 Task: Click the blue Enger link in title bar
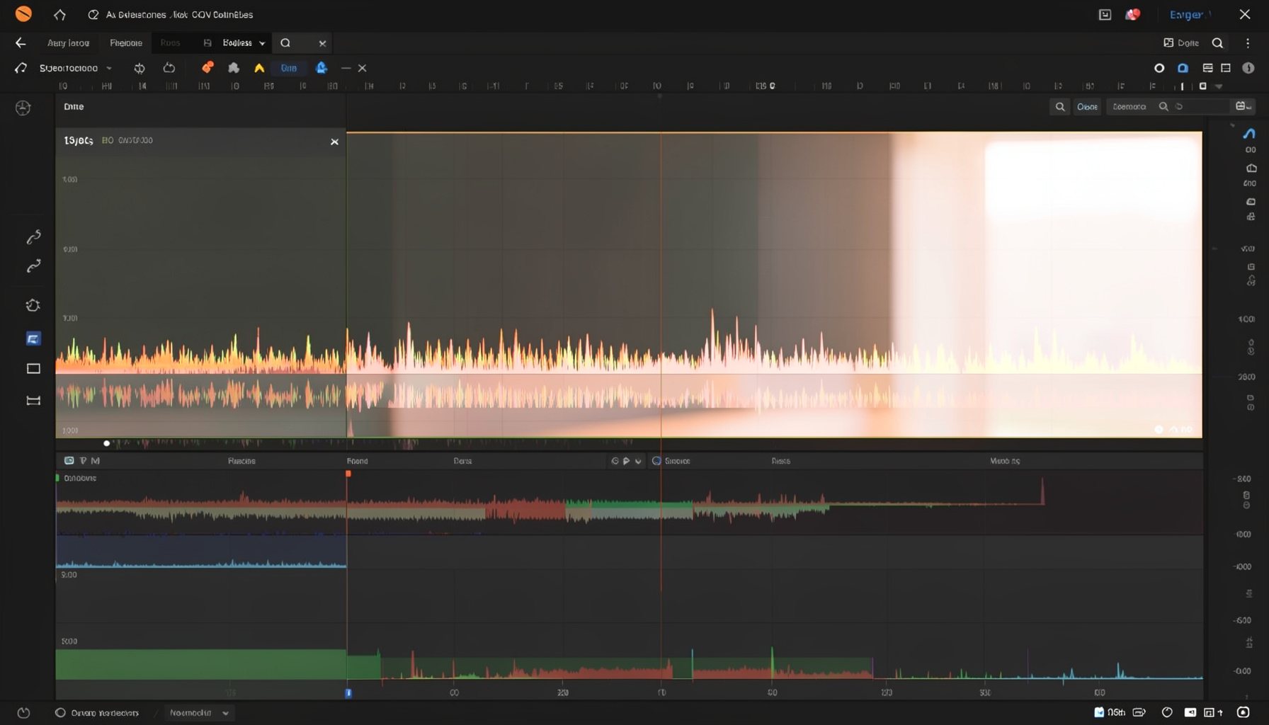point(1186,14)
